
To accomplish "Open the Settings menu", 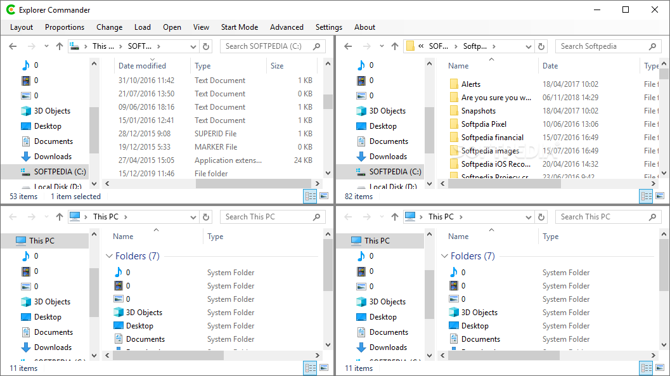I will (328, 27).
